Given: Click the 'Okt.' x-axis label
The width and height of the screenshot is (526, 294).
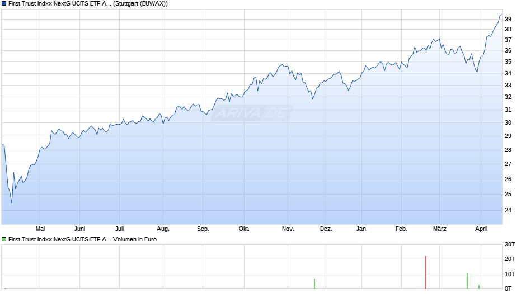Looking at the screenshot, I should pos(244,229).
